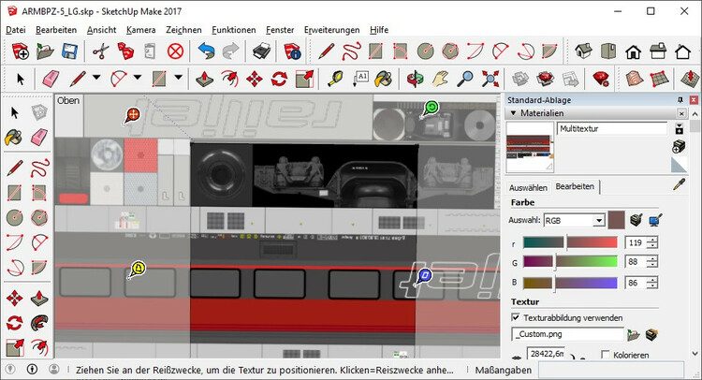Screen dimensions: 702x380
Task: Click the red r color slider
Action: point(570,242)
